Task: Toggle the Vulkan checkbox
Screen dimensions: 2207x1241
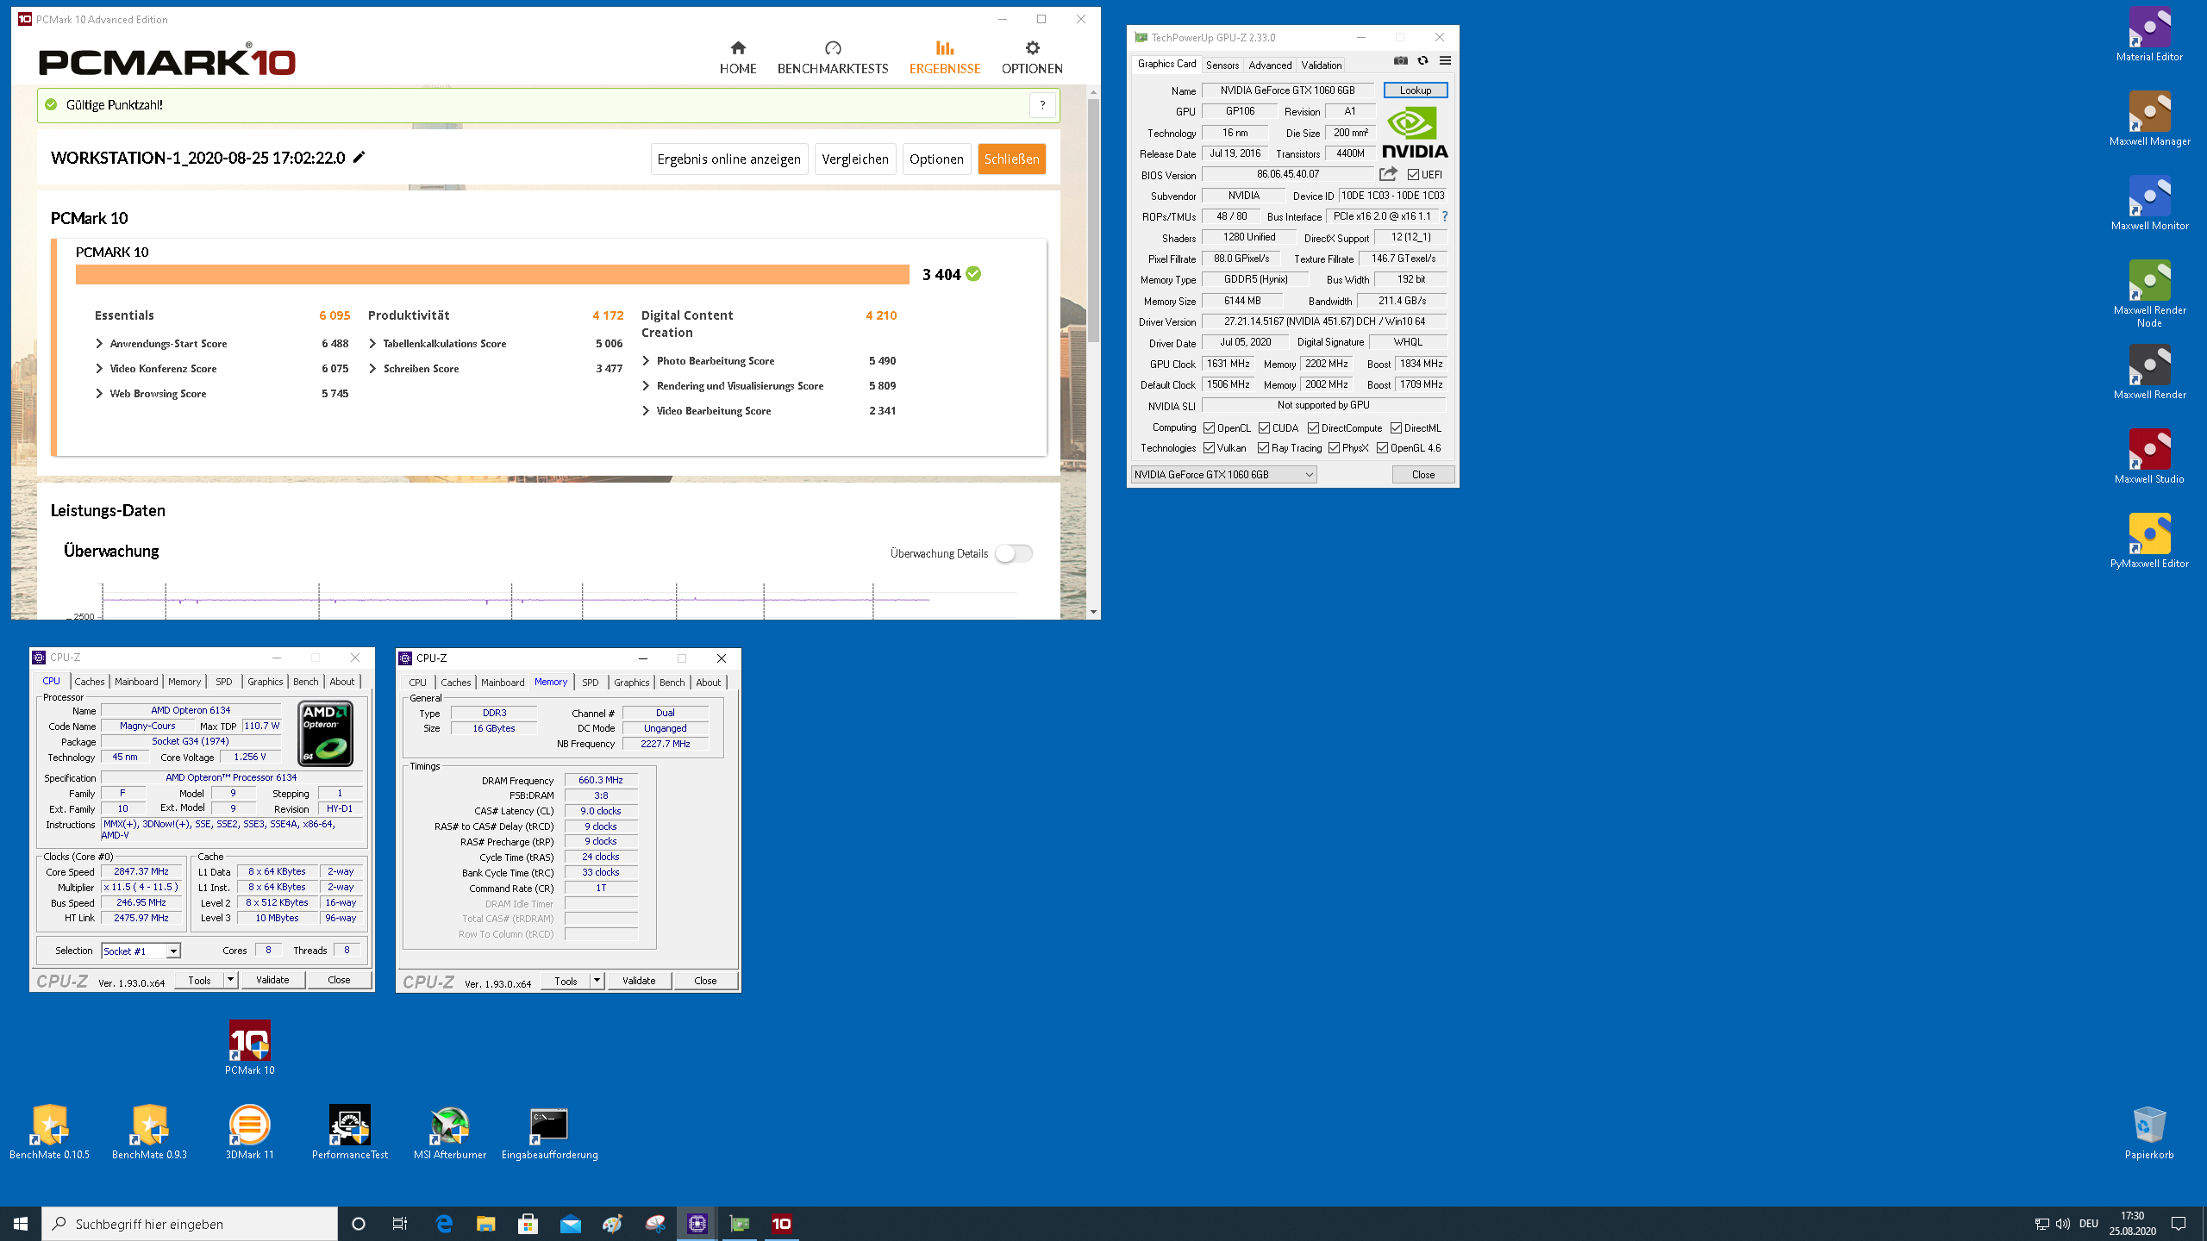Action: tap(1209, 448)
